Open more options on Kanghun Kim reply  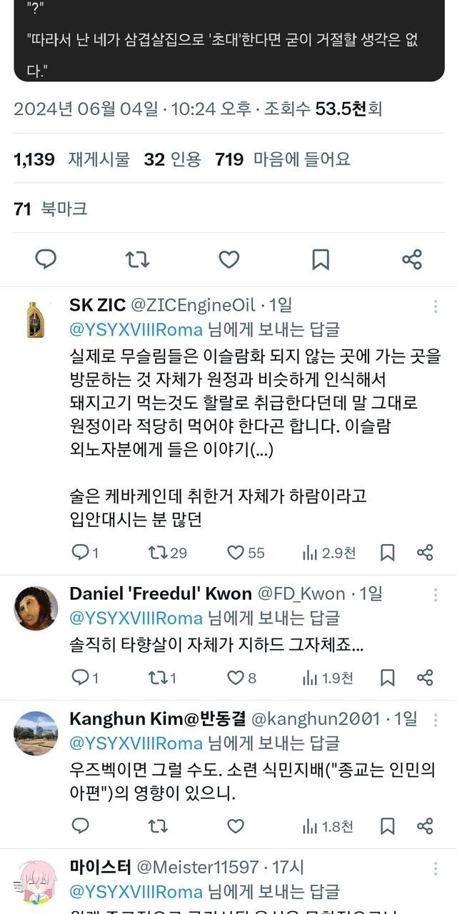436,720
